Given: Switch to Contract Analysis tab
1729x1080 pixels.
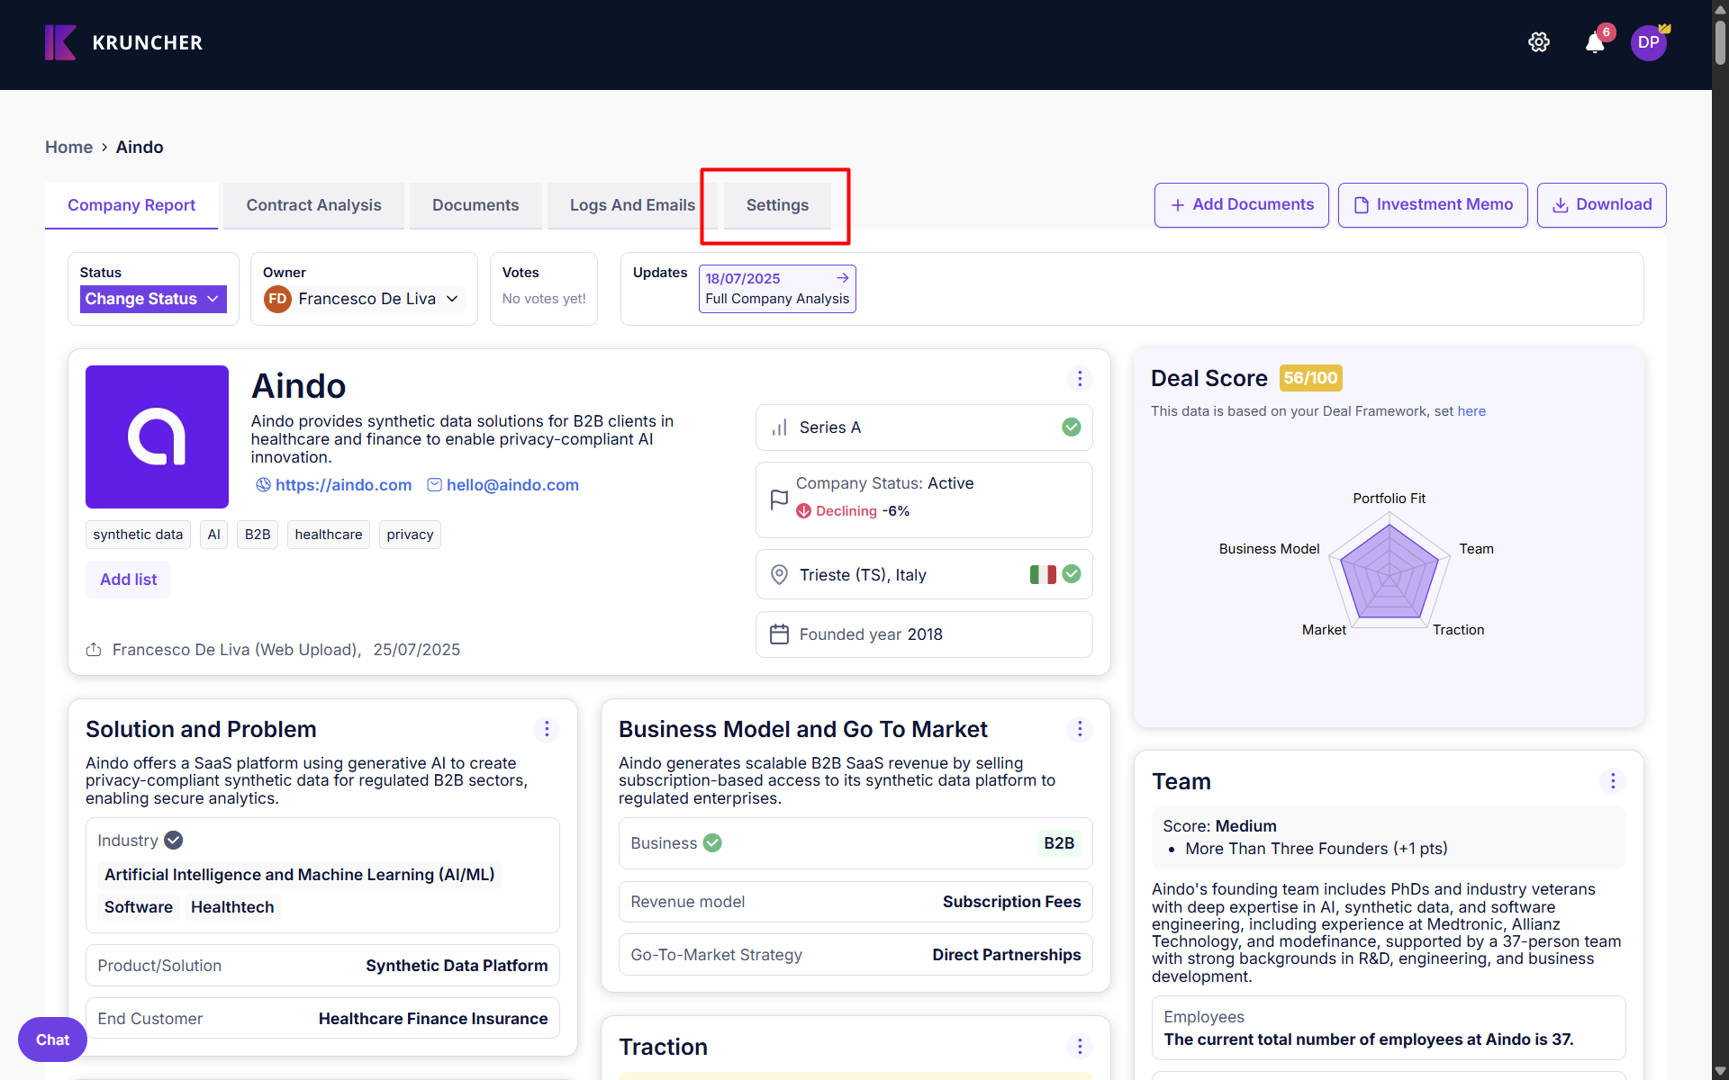Looking at the screenshot, I should [x=313, y=205].
